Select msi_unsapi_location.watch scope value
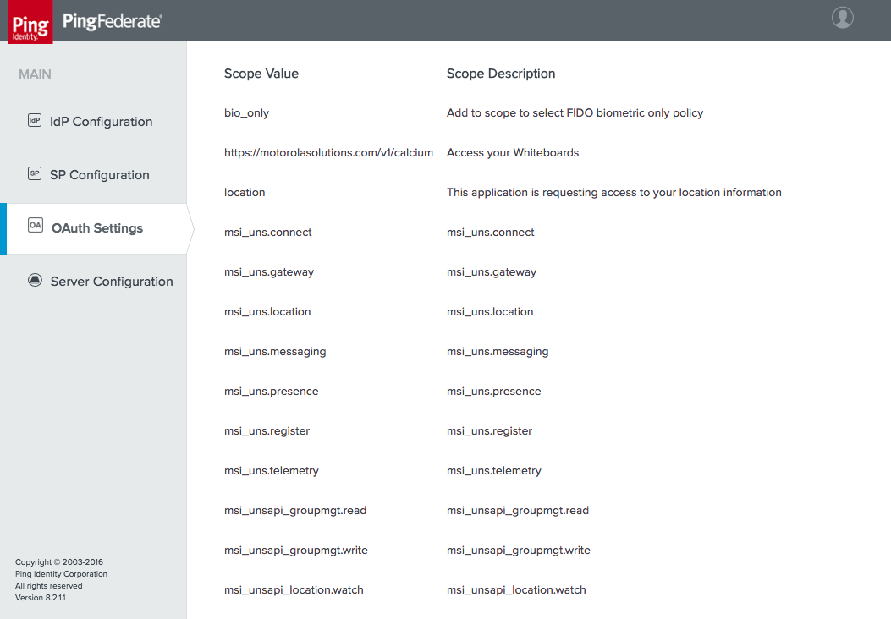The image size is (891, 619). tap(294, 590)
